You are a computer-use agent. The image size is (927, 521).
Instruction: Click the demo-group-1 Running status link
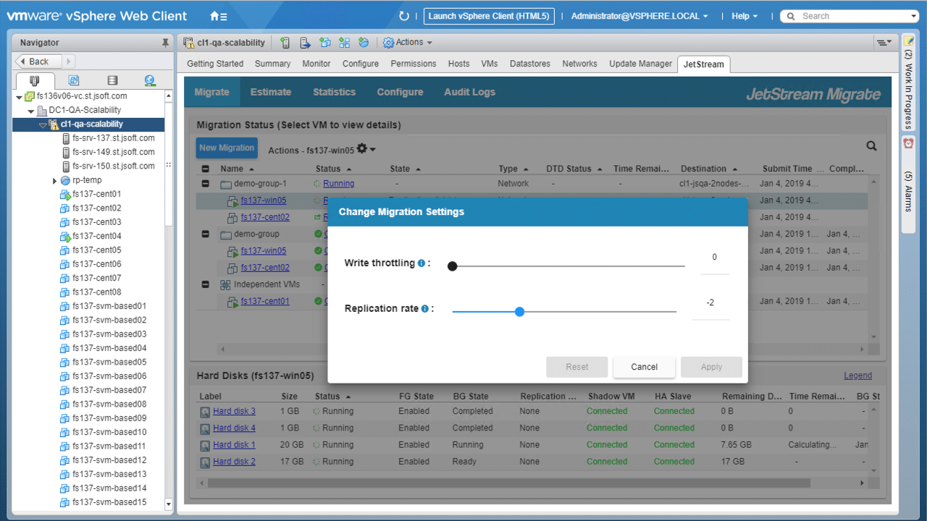coord(338,184)
